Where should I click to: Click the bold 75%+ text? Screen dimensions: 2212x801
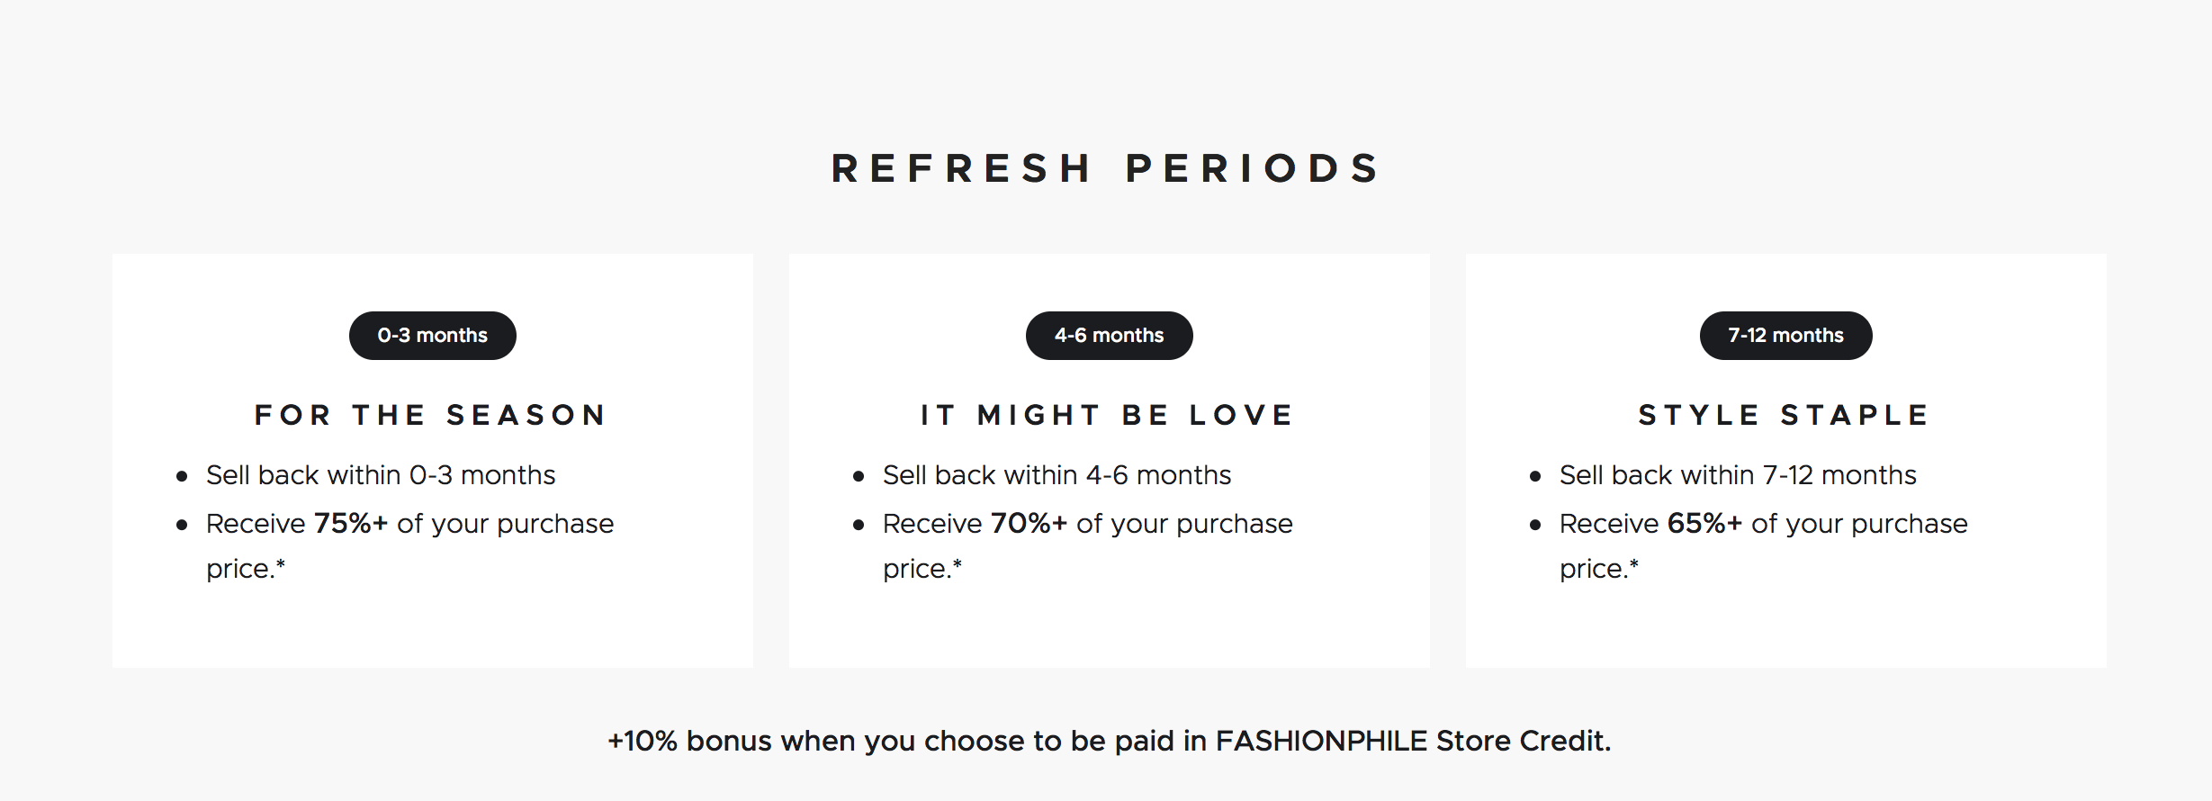pyautogui.click(x=351, y=523)
